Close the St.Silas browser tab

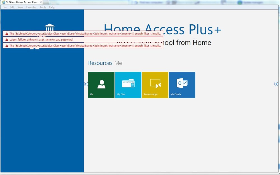[x=41, y=2]
